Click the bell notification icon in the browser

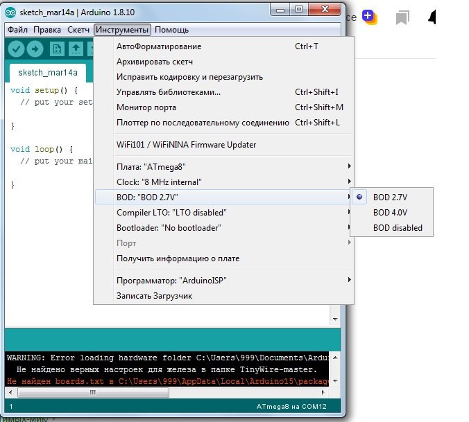coord(432,17)
